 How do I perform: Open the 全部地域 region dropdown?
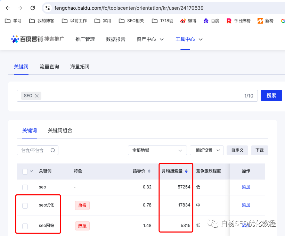[157, 150]
